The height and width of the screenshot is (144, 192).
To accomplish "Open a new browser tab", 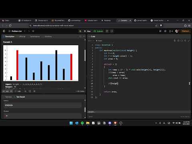I will [168, 20].
